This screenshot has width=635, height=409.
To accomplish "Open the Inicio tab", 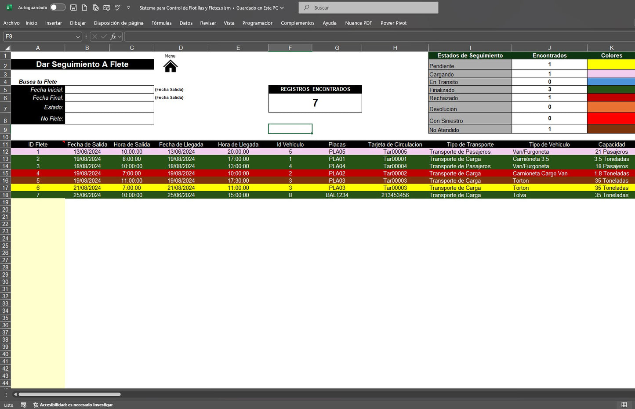I will (31, 23).
